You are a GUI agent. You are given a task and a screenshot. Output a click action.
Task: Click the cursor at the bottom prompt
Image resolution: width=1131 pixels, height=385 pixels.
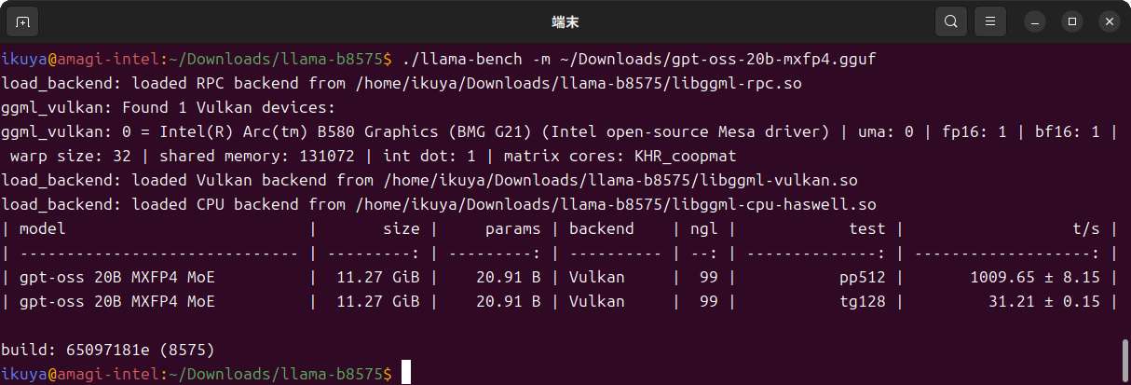pos(406,374)
